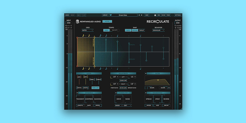
Task: Click the Redo button
Action: [73, 15]
